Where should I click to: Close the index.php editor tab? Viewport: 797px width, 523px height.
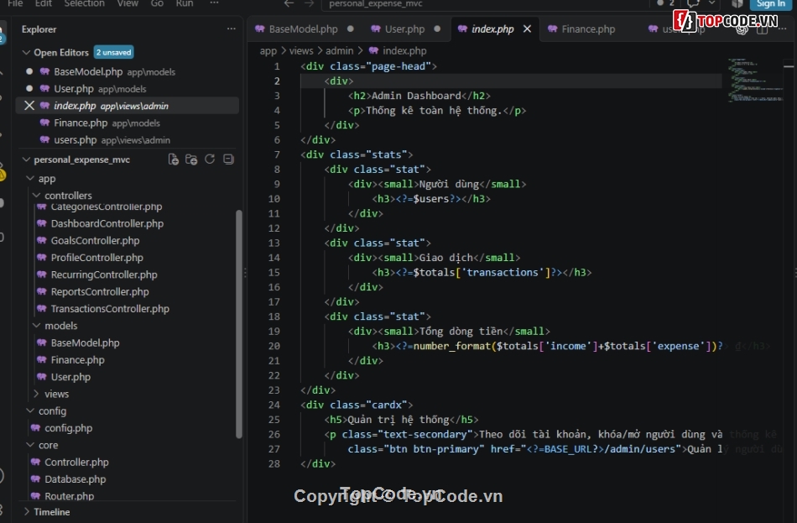click(527, 29)
